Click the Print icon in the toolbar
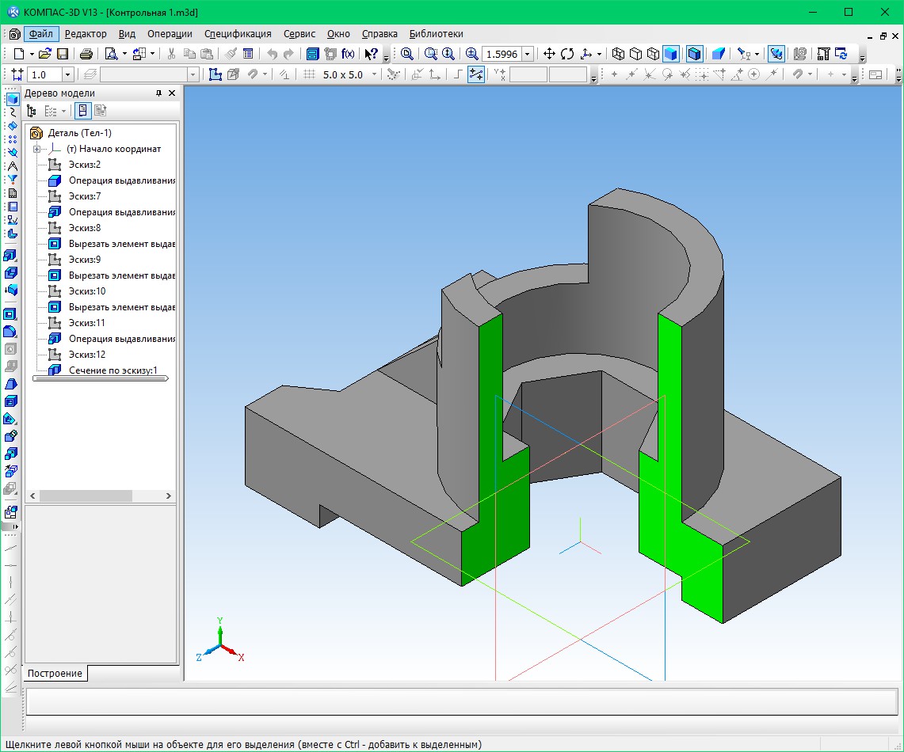The height and width of the screenshot is (752, 904). [86, 54]
